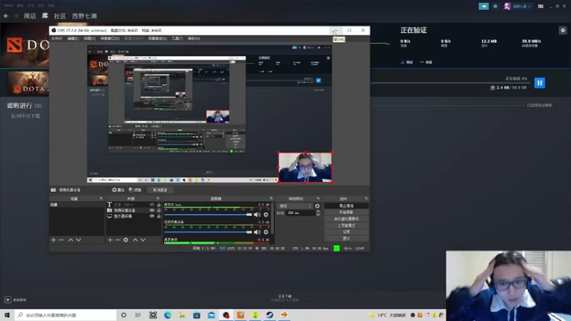Toggle visibility of the video capture device source
Screen dimensions: 571x321
(152, 210)
